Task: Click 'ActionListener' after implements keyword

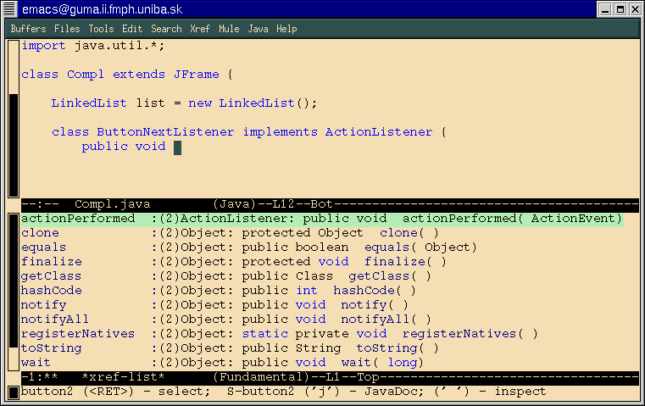Action: coord(379,132)
